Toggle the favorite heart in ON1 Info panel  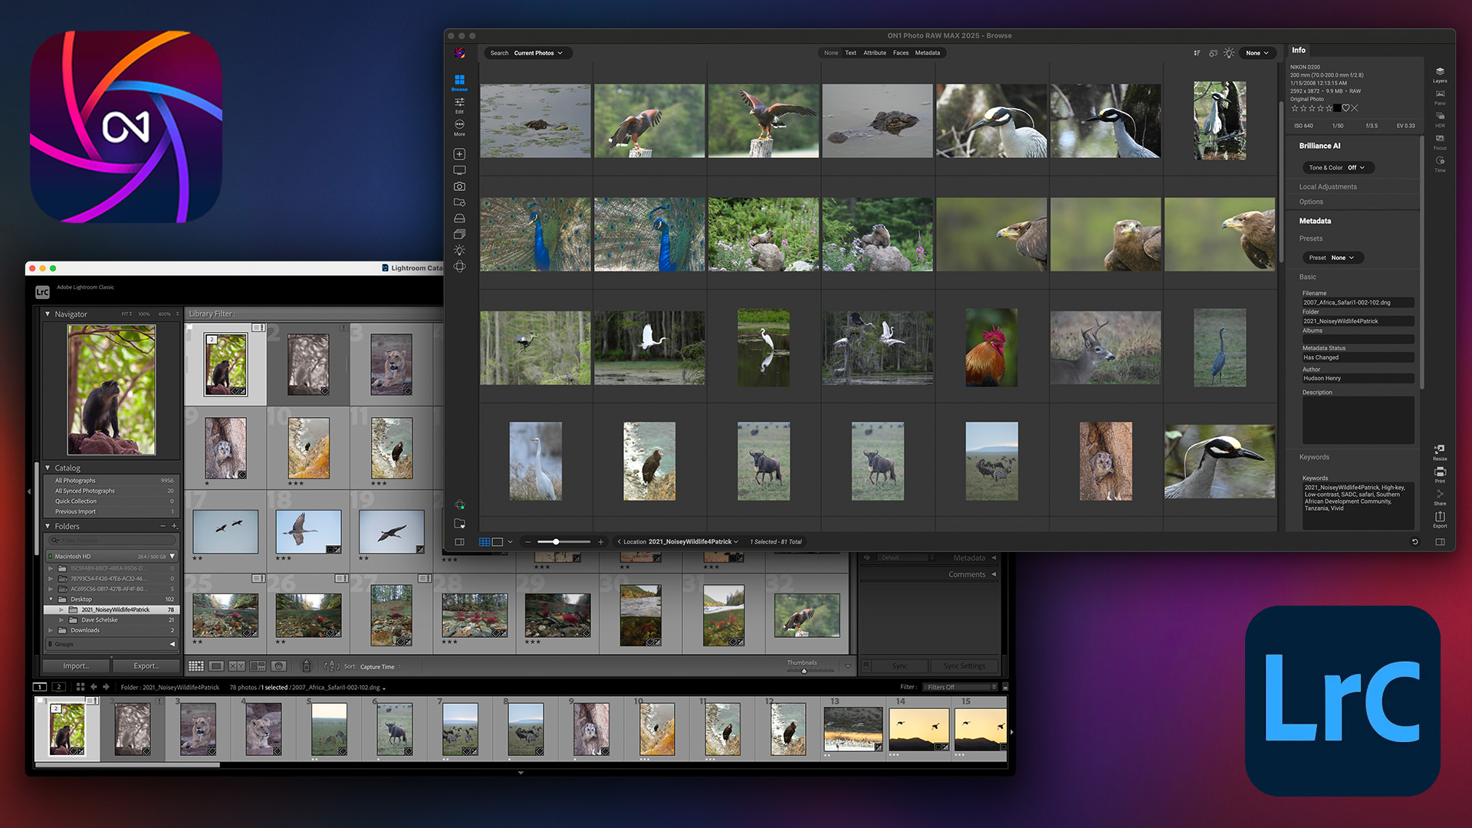coord(1345,108)
